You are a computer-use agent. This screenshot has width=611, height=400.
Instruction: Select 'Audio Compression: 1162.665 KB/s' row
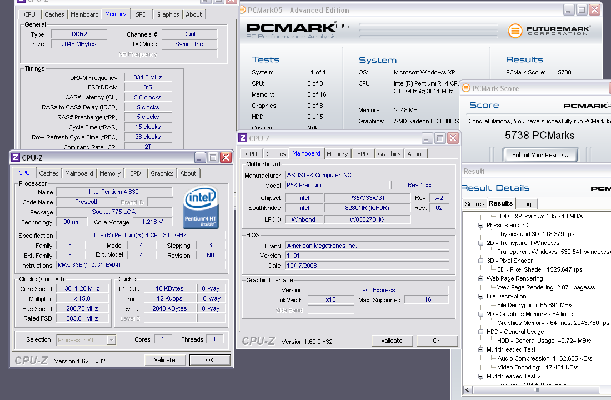coord(545,358)
